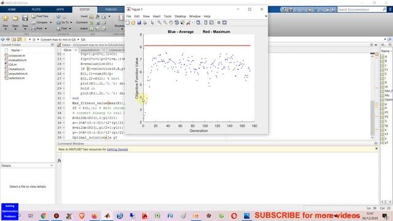Open the Compare dropdown in Editor toolstrip

coord(51,23)
